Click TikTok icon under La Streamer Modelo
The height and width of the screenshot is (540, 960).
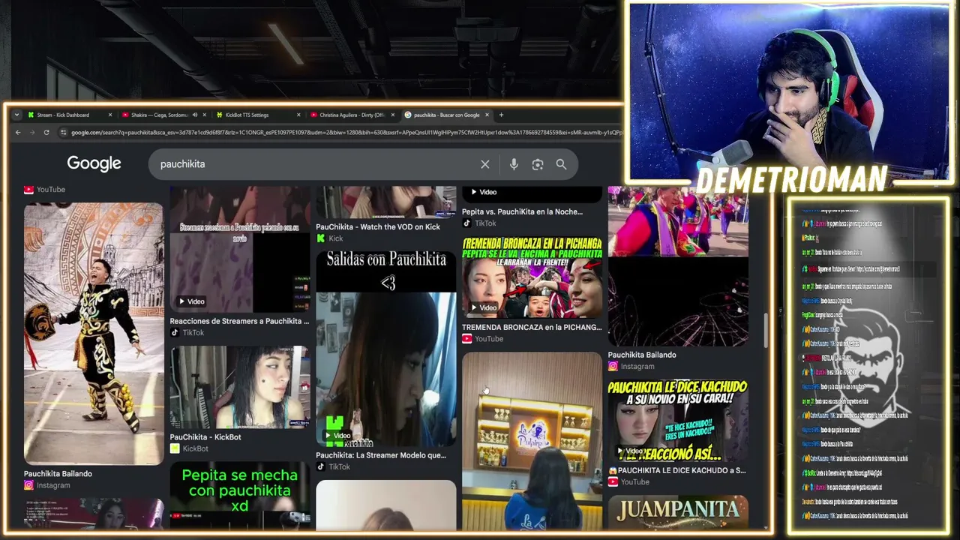tap(321, 466)
